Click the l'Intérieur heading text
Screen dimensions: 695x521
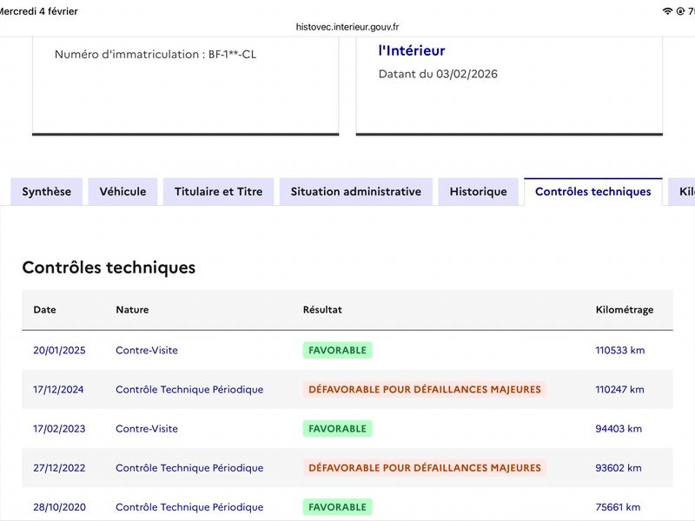[x=411, y=51]
